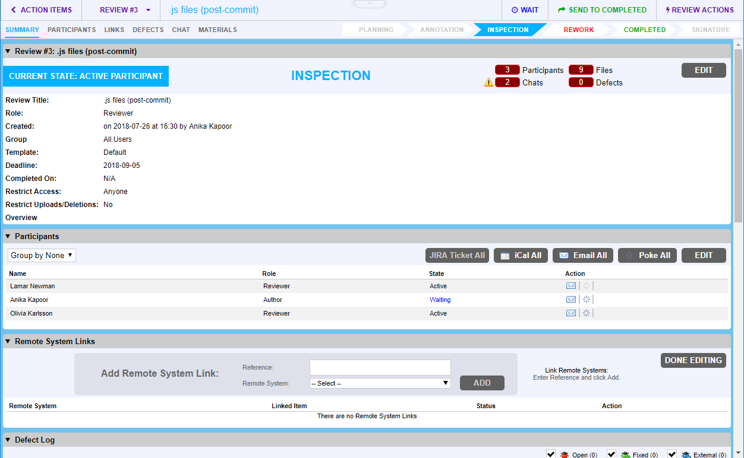744x458 pixels.
Task: Open the CHAT tab
Action: (x=181, y=30)
